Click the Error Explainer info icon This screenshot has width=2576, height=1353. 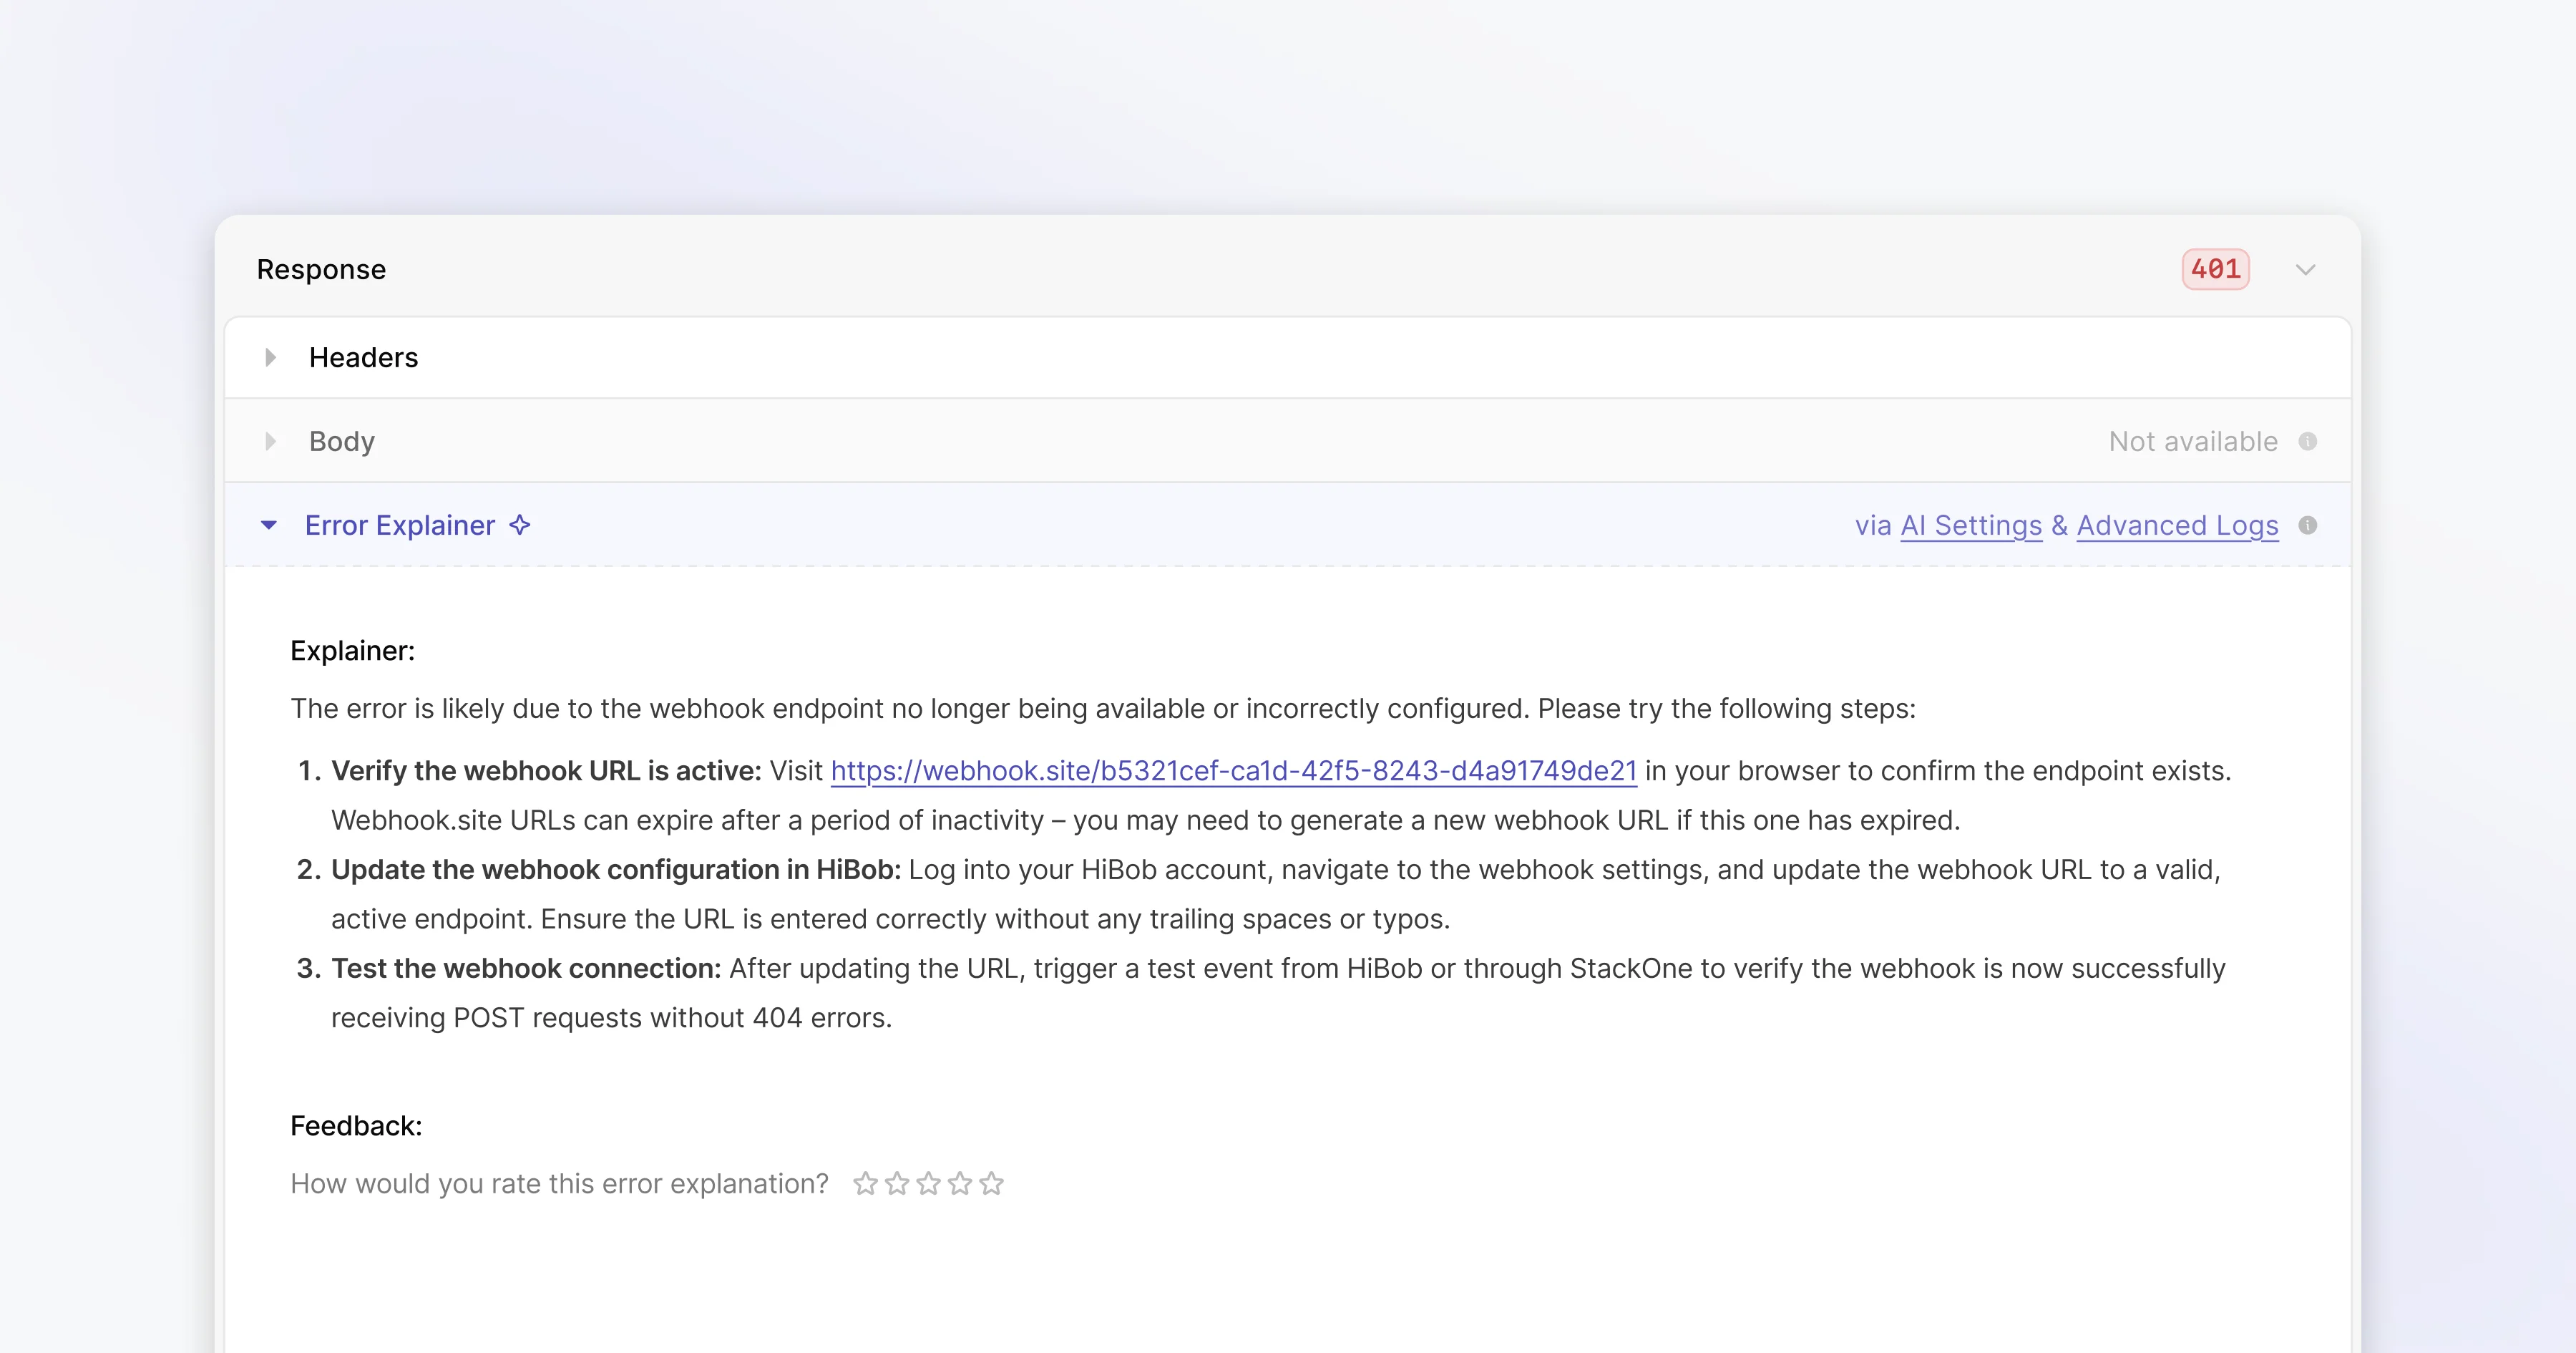coord(2308,525)
